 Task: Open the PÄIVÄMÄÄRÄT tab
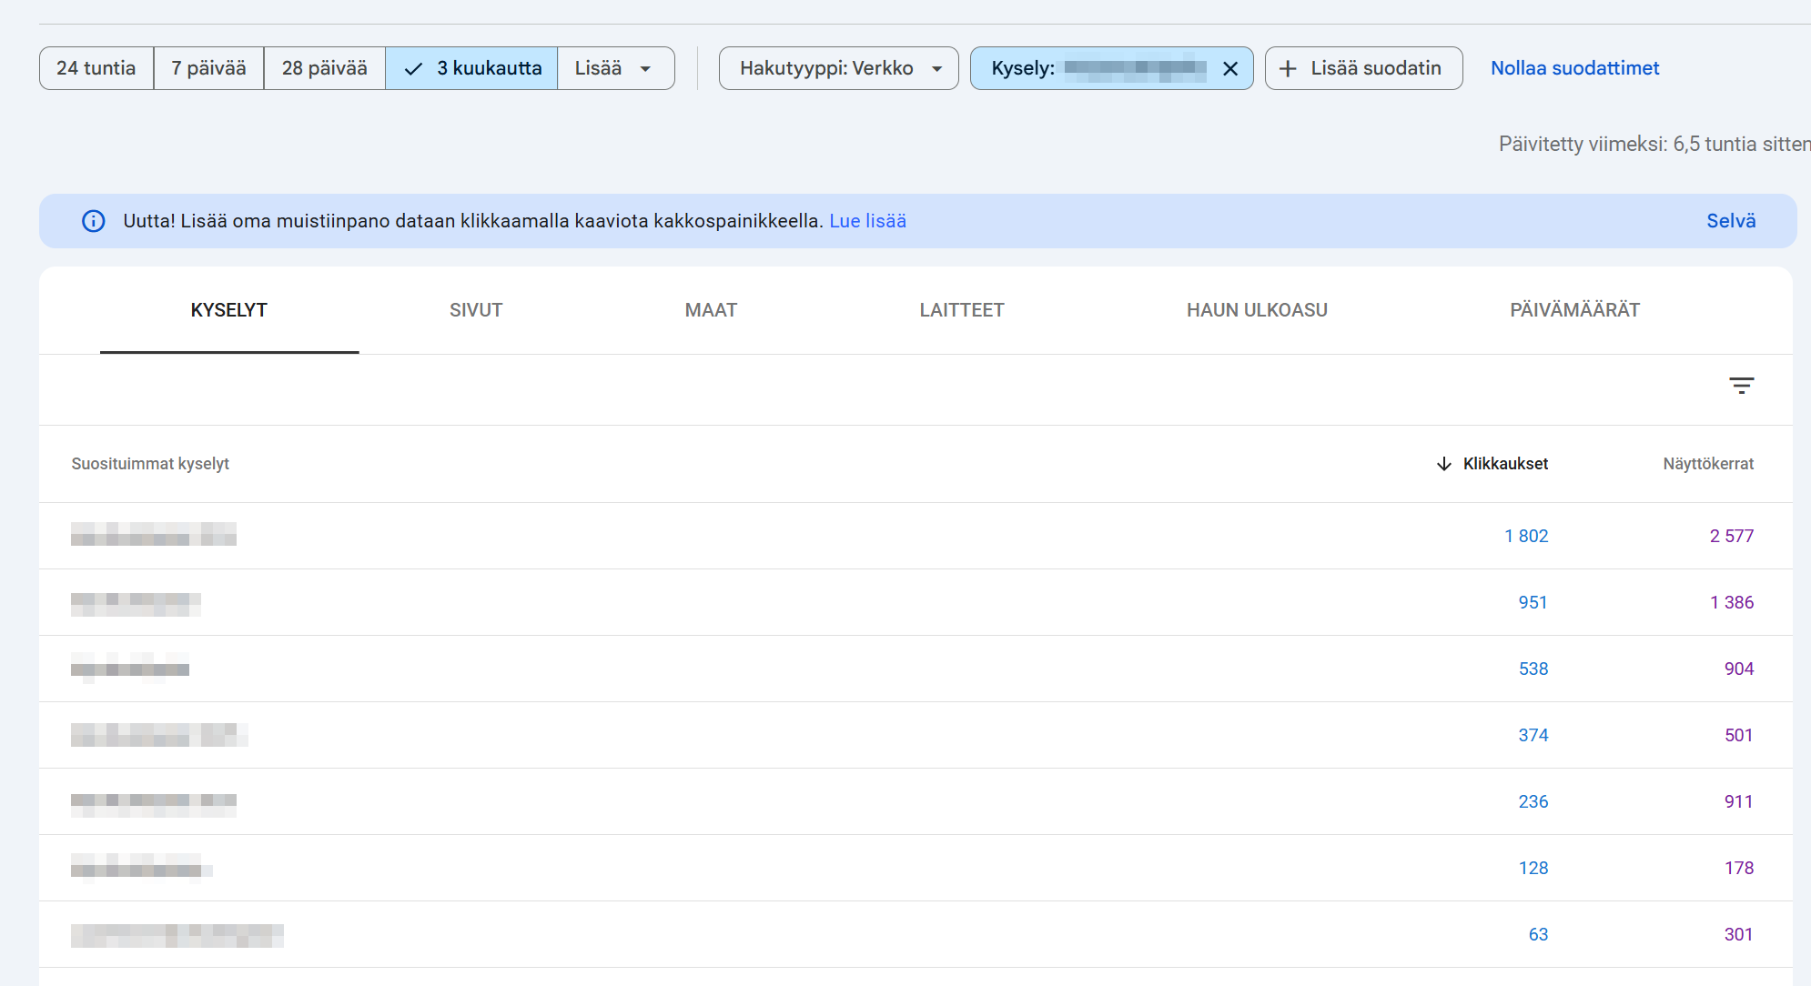[x=1574, y=310]
